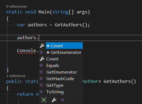The image size is (142, 104).
Task: Click the cube icon beside GetHashCode
Action: tap(41, 78)
